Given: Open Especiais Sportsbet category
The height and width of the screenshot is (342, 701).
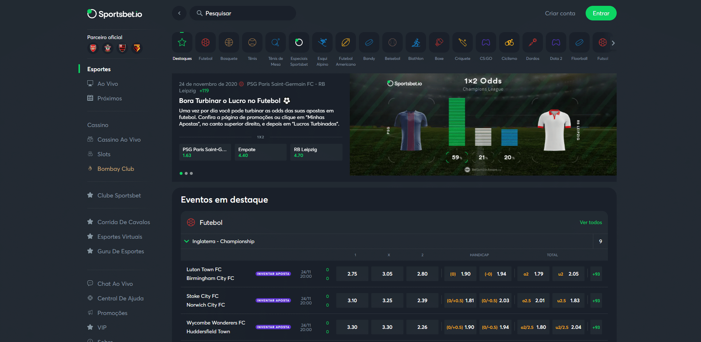Looking at the screenshot, I should pyautogui.click(x=299, y=43).
